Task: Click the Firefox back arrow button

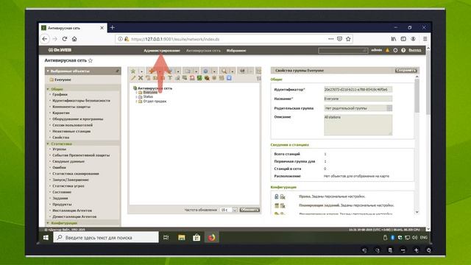Action: click(45, 39)
